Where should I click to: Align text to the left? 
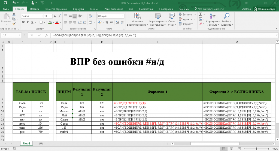point(66,22)
